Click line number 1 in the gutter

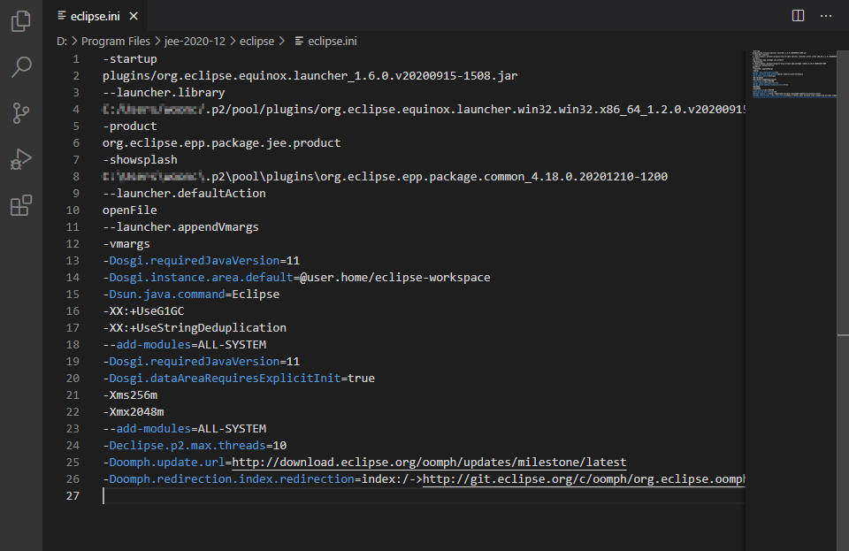(x=76, y=59)
